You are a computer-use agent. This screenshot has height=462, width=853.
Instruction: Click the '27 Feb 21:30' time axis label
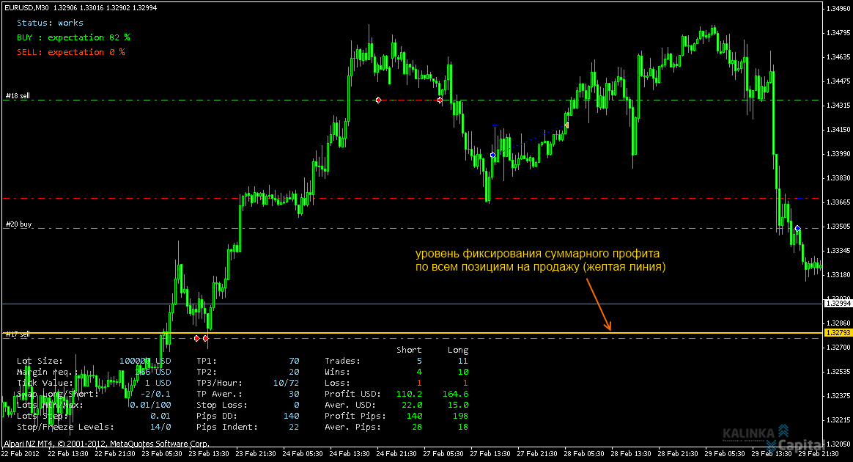tap(537, 454)
